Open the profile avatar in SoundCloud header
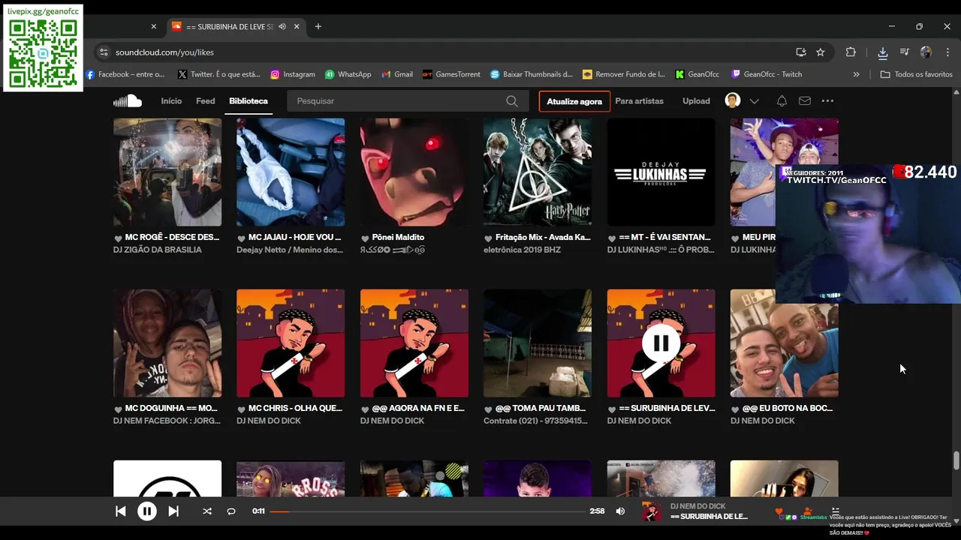Image resolution: width=961 pixels, height=540 pixels. (733, 100)
